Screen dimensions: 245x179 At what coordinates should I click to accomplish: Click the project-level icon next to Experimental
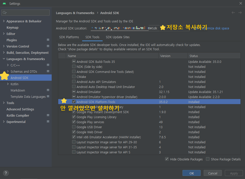[48, 121]
